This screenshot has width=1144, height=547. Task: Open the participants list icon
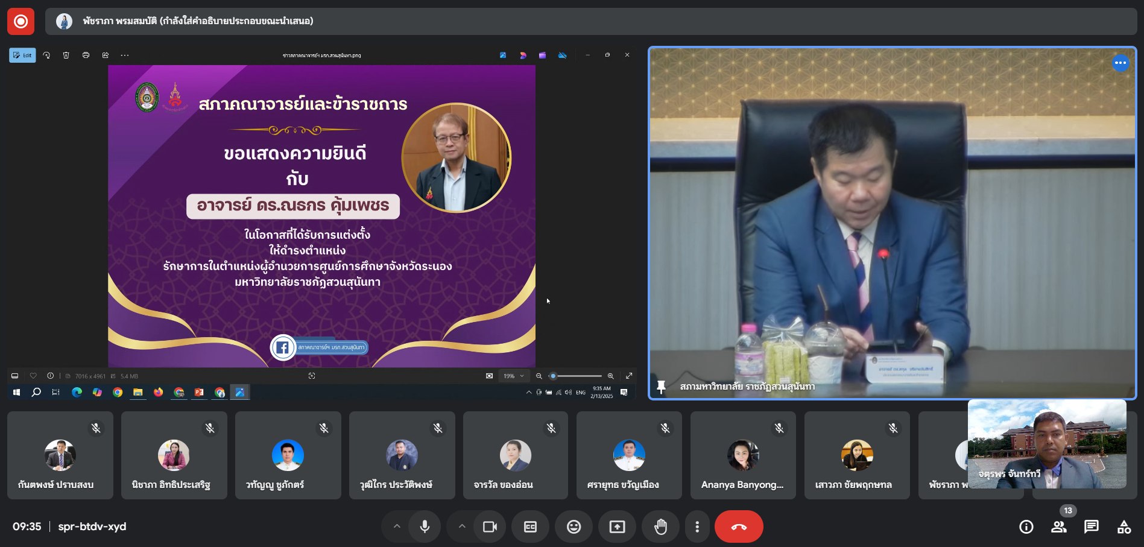coord(1058,526)
